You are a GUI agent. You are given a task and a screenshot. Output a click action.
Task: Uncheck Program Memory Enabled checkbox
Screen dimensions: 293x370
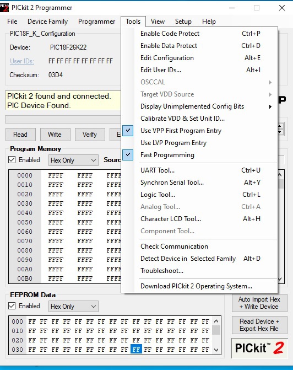point(12,160)
